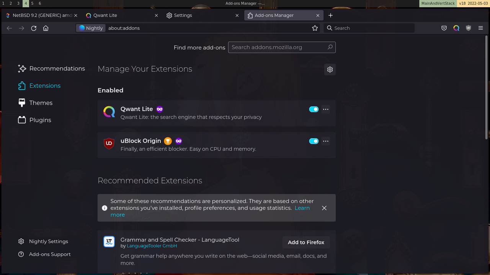Open Nightly Settings link
The width and height of the screenshot is (490, 275).
(x=43, y=241)
